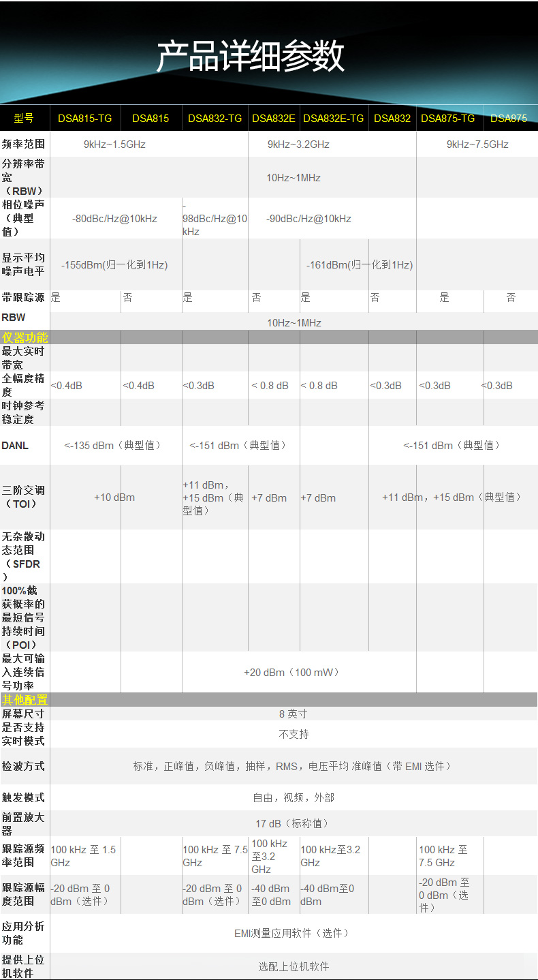Click the DSA832E-TG model header
The image size is (538, 980).
pyautogui.click(x=334, y=118)
